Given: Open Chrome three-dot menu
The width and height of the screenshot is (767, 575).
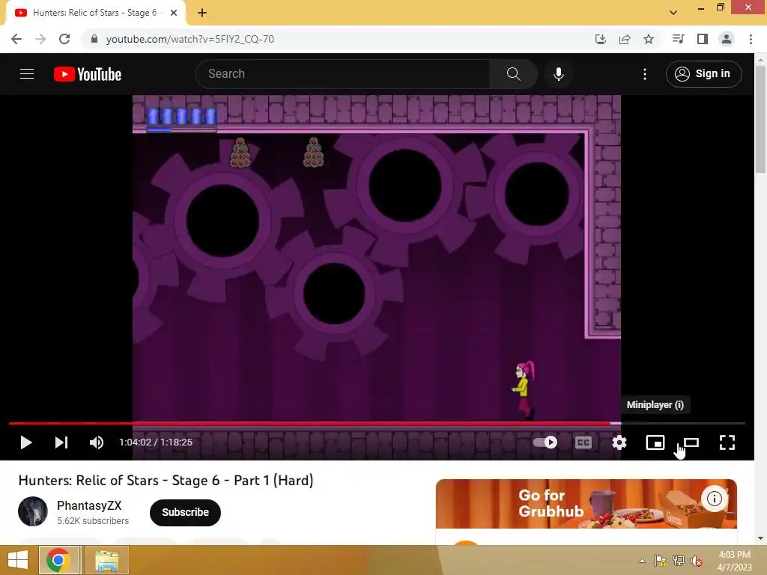Looking at the screenshot, I should pos(751,39).
